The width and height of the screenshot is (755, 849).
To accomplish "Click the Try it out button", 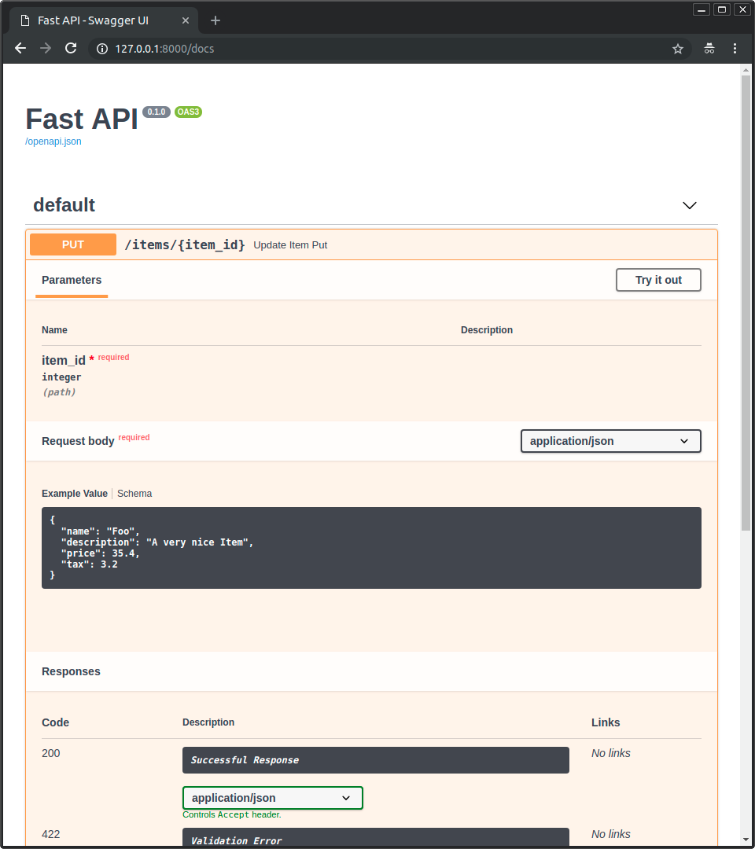I will point(658,280).
